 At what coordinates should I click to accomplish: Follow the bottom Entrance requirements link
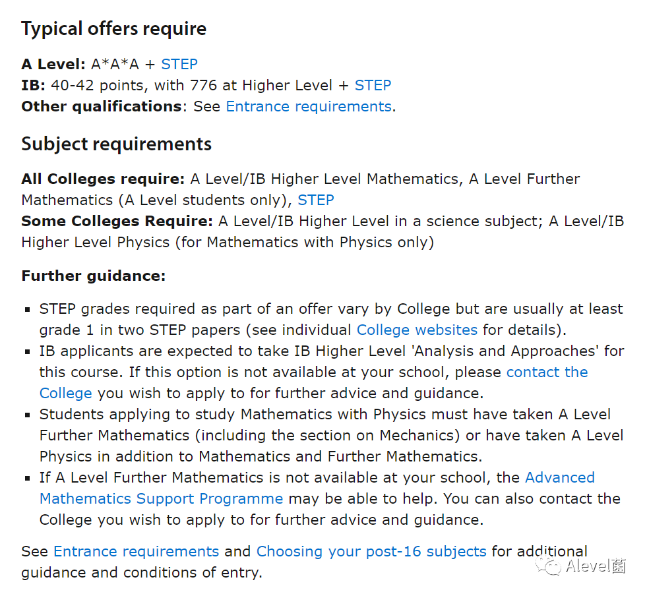(136, 552)
